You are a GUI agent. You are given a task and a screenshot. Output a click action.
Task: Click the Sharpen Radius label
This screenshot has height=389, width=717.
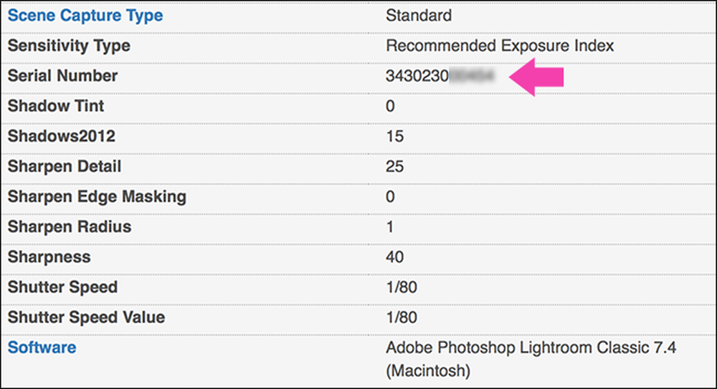pyautogui.click(x=70, y=226)
